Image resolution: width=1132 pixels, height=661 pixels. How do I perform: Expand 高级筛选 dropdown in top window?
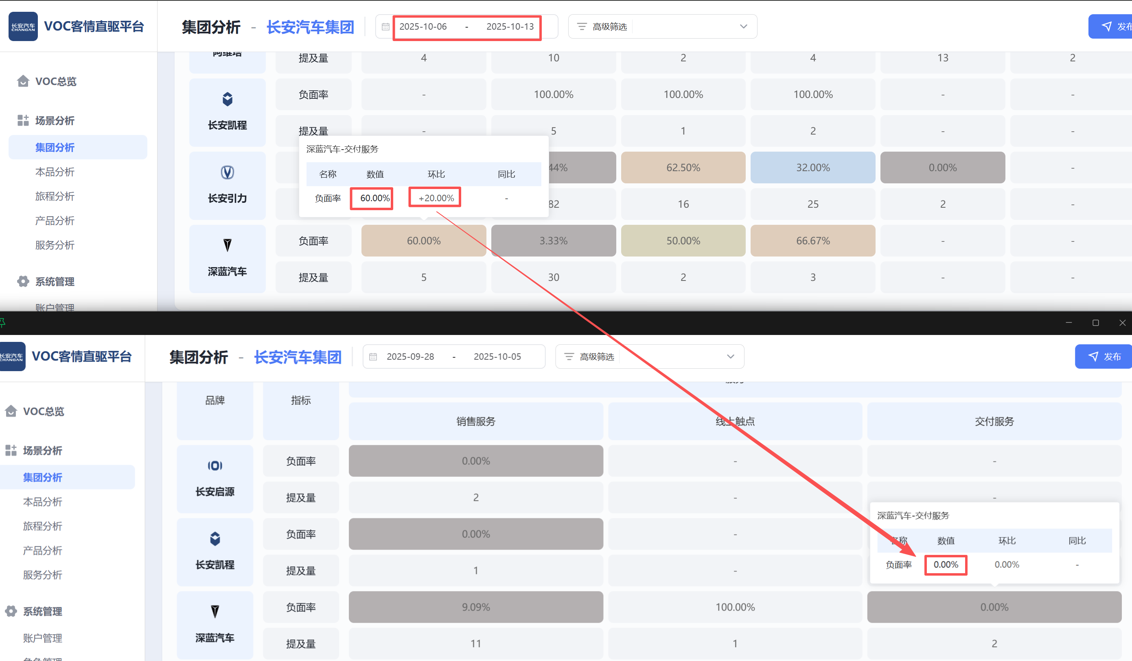coord(743,26)
